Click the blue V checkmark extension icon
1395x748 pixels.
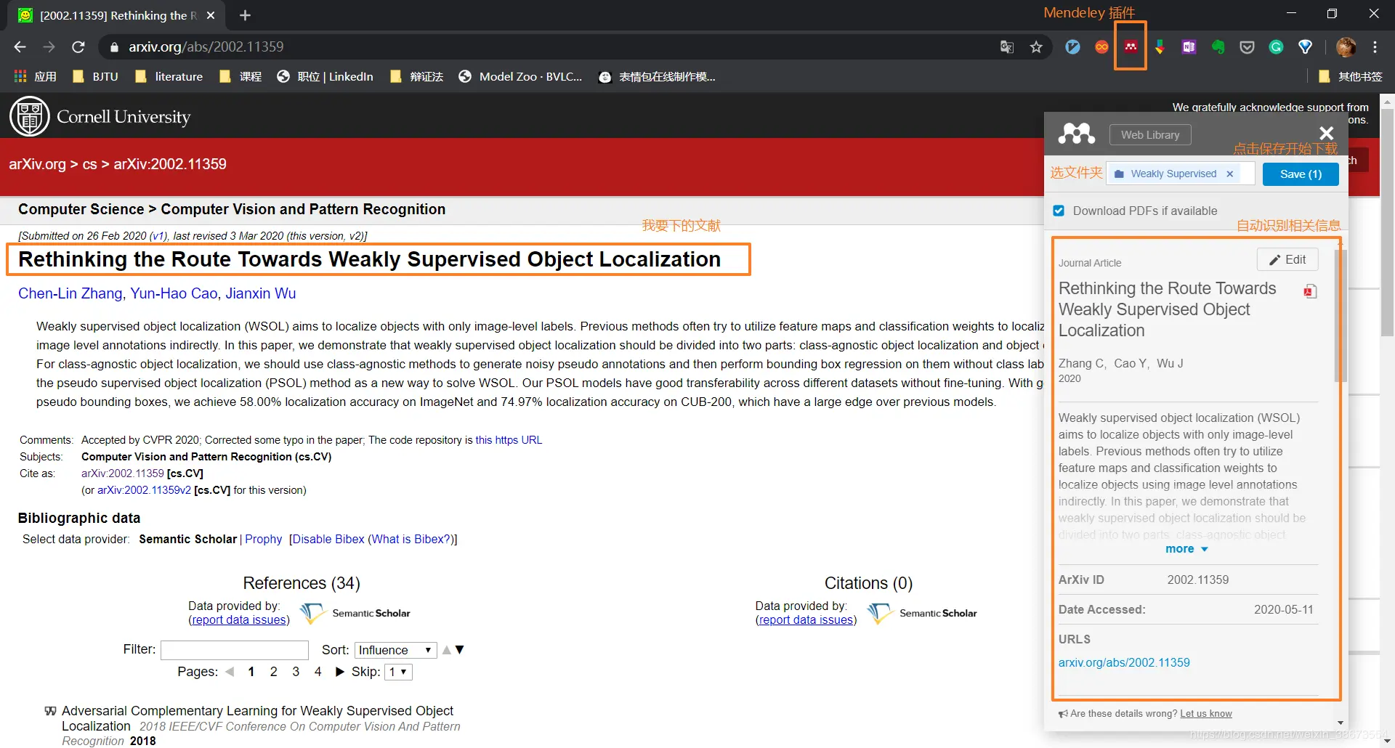point(1072,47)
